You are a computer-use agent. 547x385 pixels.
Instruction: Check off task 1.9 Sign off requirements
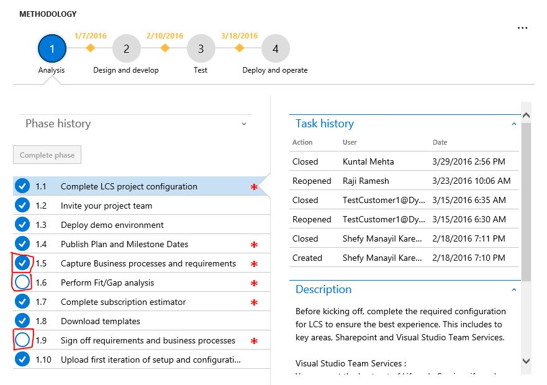pyautogui.click(x=22, y=340)
